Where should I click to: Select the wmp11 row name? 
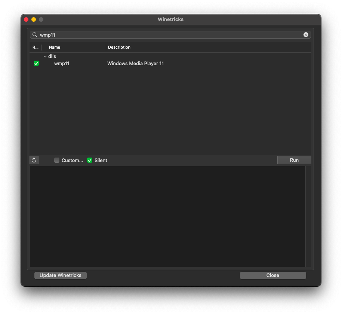(x=62, y=64)
